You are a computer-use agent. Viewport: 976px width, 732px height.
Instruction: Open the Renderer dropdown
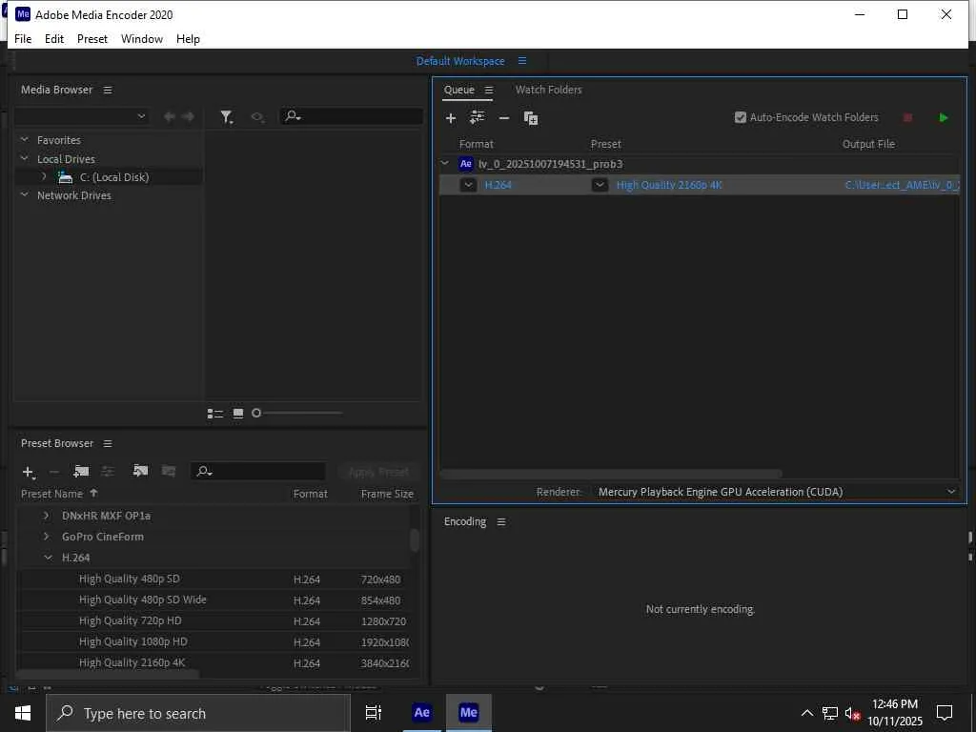[776, 493]
